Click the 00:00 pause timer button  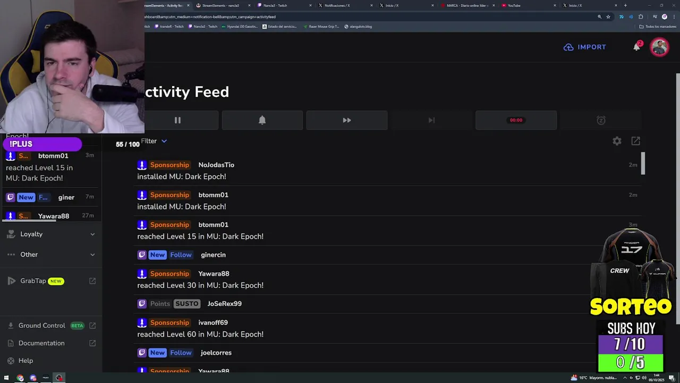(x=516, y=120)
